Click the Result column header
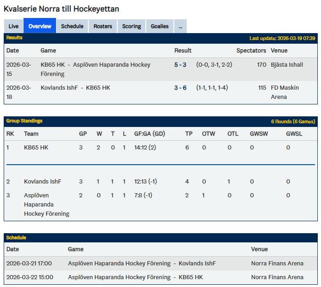This screenshot has height=287, width=321. tap(183, 51)
